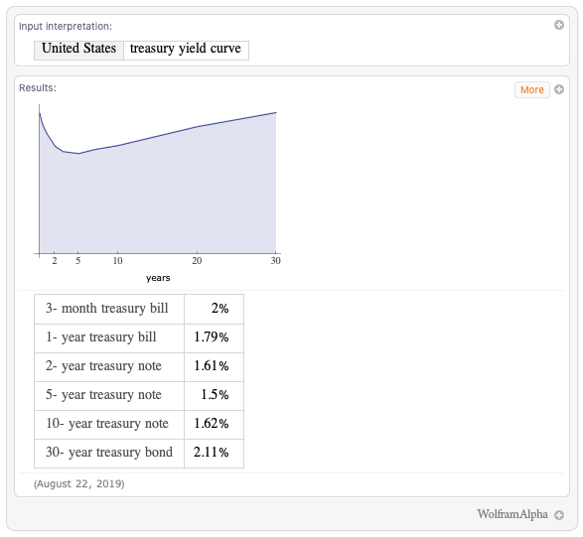Select the United States input cell

[x=78, y=51]
